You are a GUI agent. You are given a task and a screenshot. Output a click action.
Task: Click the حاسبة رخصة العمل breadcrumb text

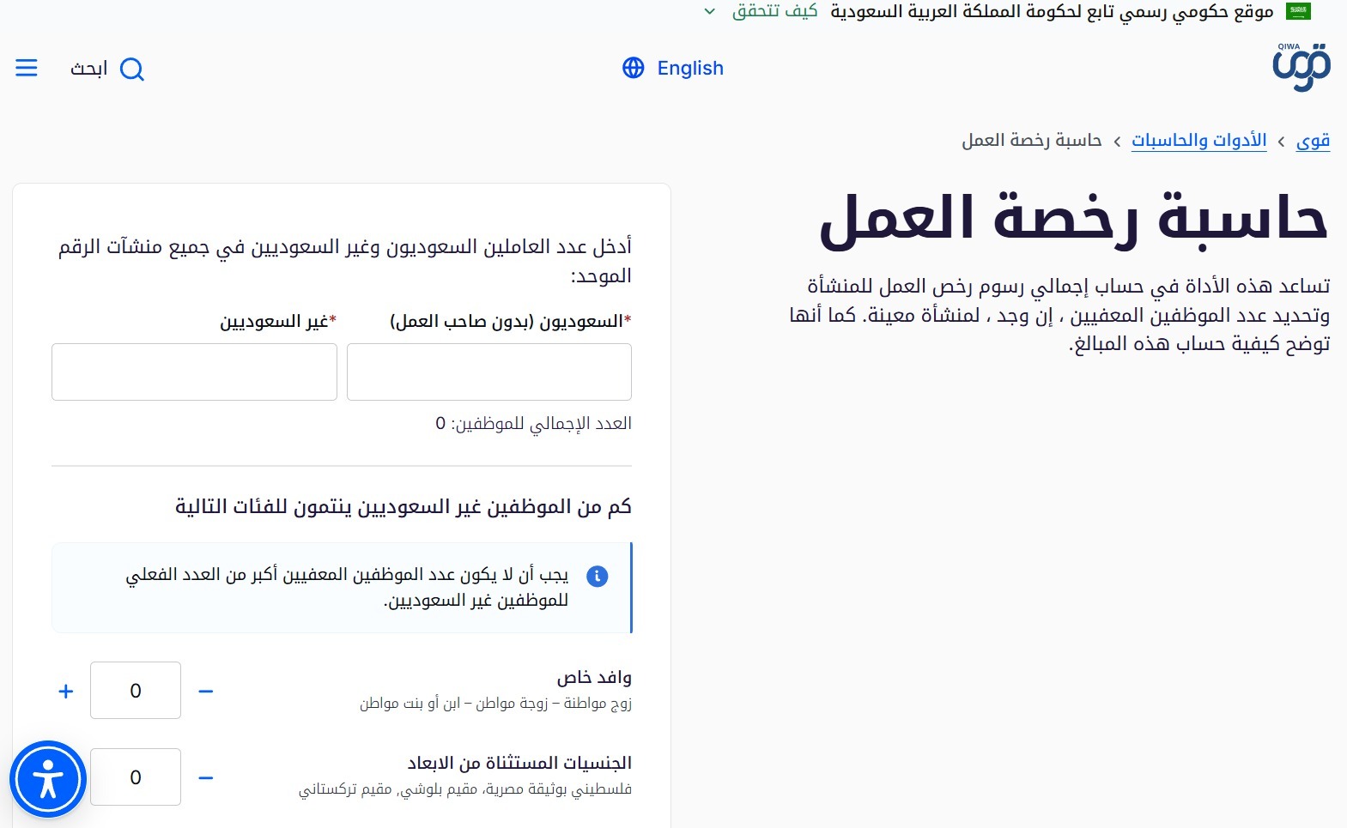coord(1031,140)
